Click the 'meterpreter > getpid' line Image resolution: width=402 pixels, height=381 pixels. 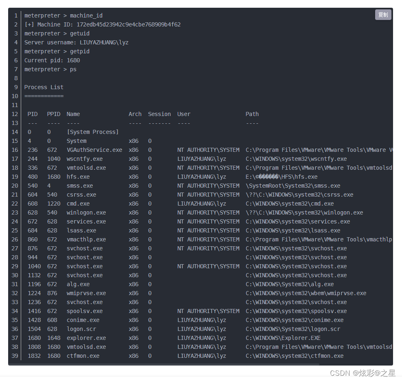click(x=57, y=52)
